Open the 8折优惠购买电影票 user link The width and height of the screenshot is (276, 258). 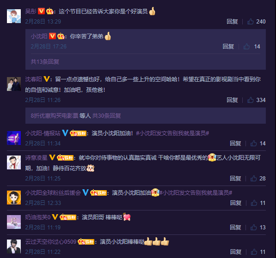coord(55,116)
